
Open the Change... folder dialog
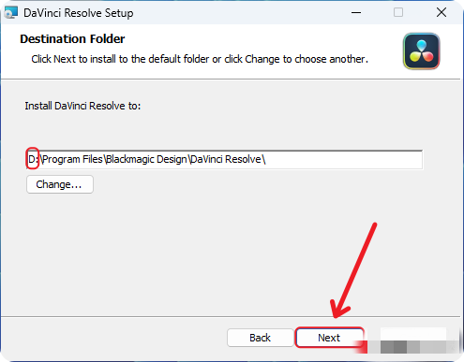click(60, 184)
